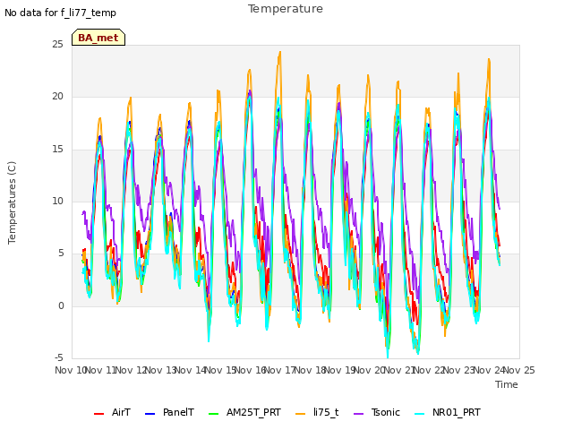Click the 10 y-axis tick label
This screenshot has width=573, height=430.
click(x=57, y=201)
